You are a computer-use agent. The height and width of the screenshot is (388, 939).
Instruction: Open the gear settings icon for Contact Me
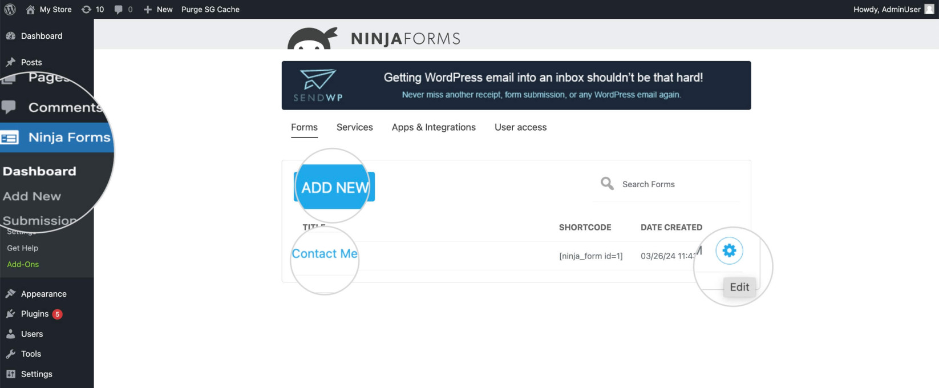[x=729, y=250]
